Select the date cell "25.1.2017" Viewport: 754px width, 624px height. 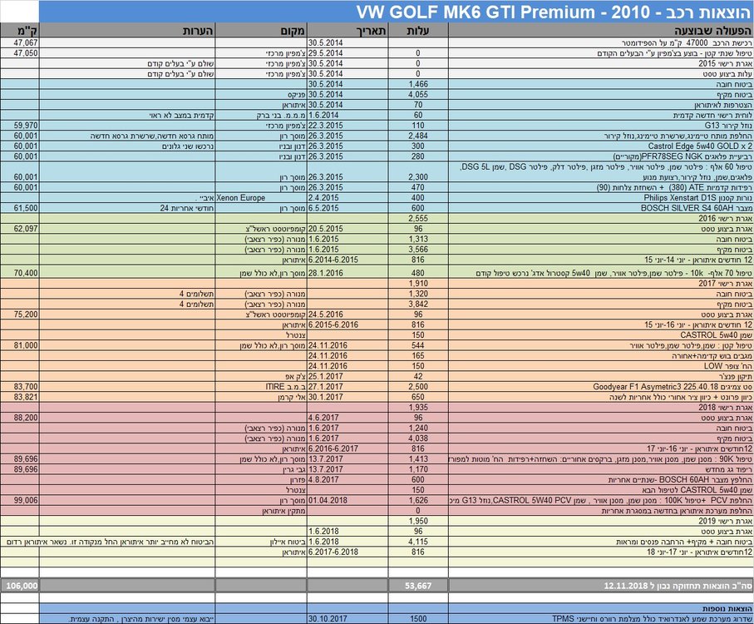[347, 376]
